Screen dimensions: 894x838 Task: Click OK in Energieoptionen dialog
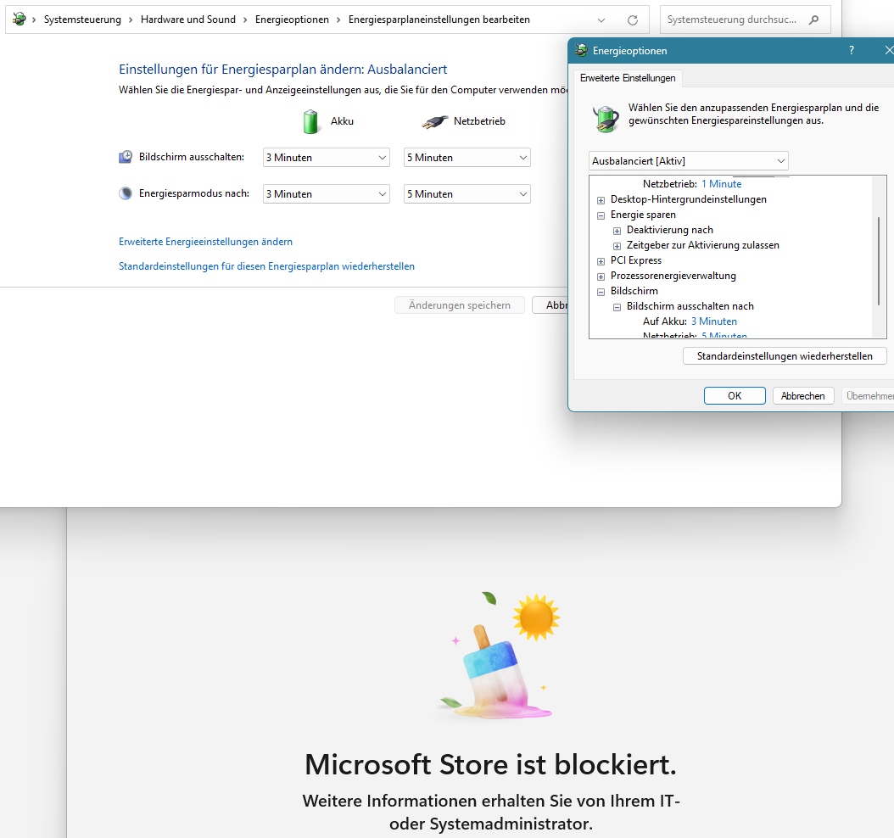(735, 395)
